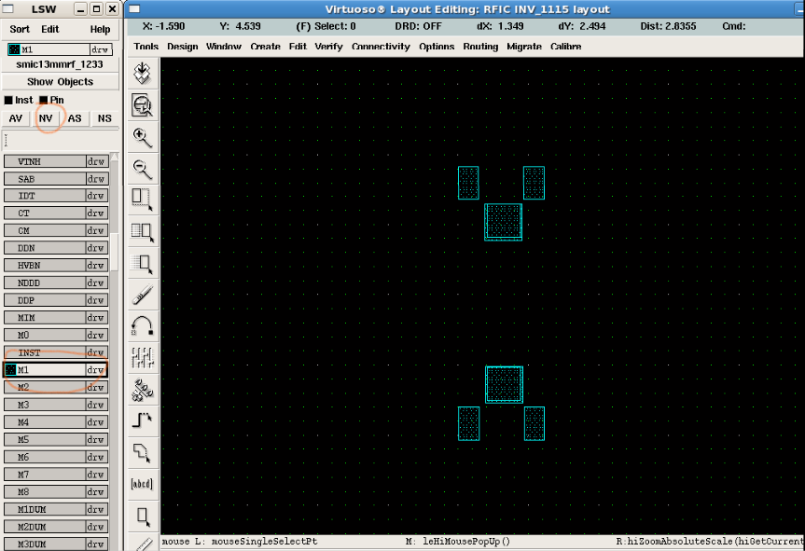This screenshot has width=805, height=551.
Task: Click the Virtuoso window menu button
Action: pos(134,8)
